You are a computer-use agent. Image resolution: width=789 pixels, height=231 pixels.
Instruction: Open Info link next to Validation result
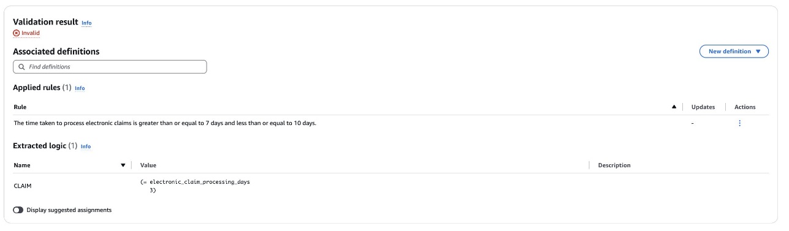click(86, 23)
